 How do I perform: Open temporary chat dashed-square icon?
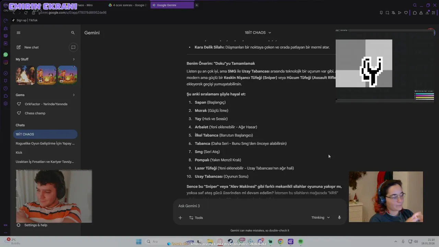[x=73, y=47]
